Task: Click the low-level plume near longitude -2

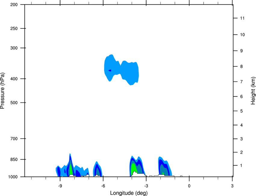Action: [x=164, y=167]
